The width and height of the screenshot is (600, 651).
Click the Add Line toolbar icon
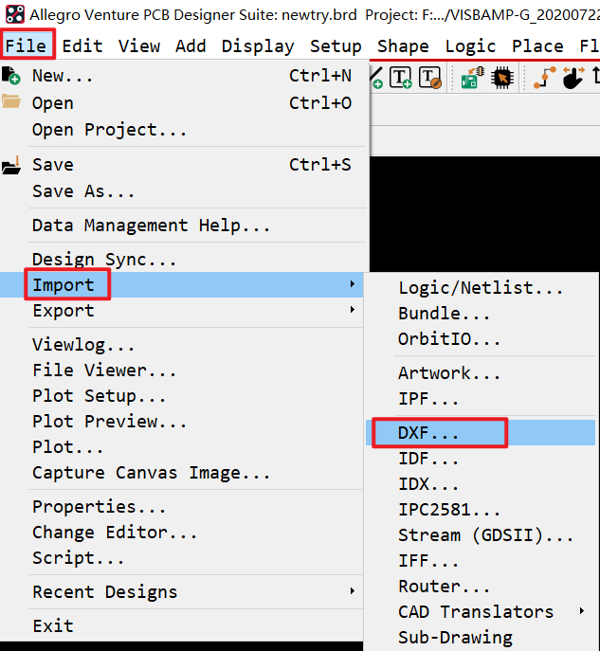point(375,79)
